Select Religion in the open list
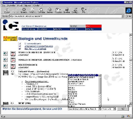The height and width of the screenshot is (119, 133). point(72,88)
